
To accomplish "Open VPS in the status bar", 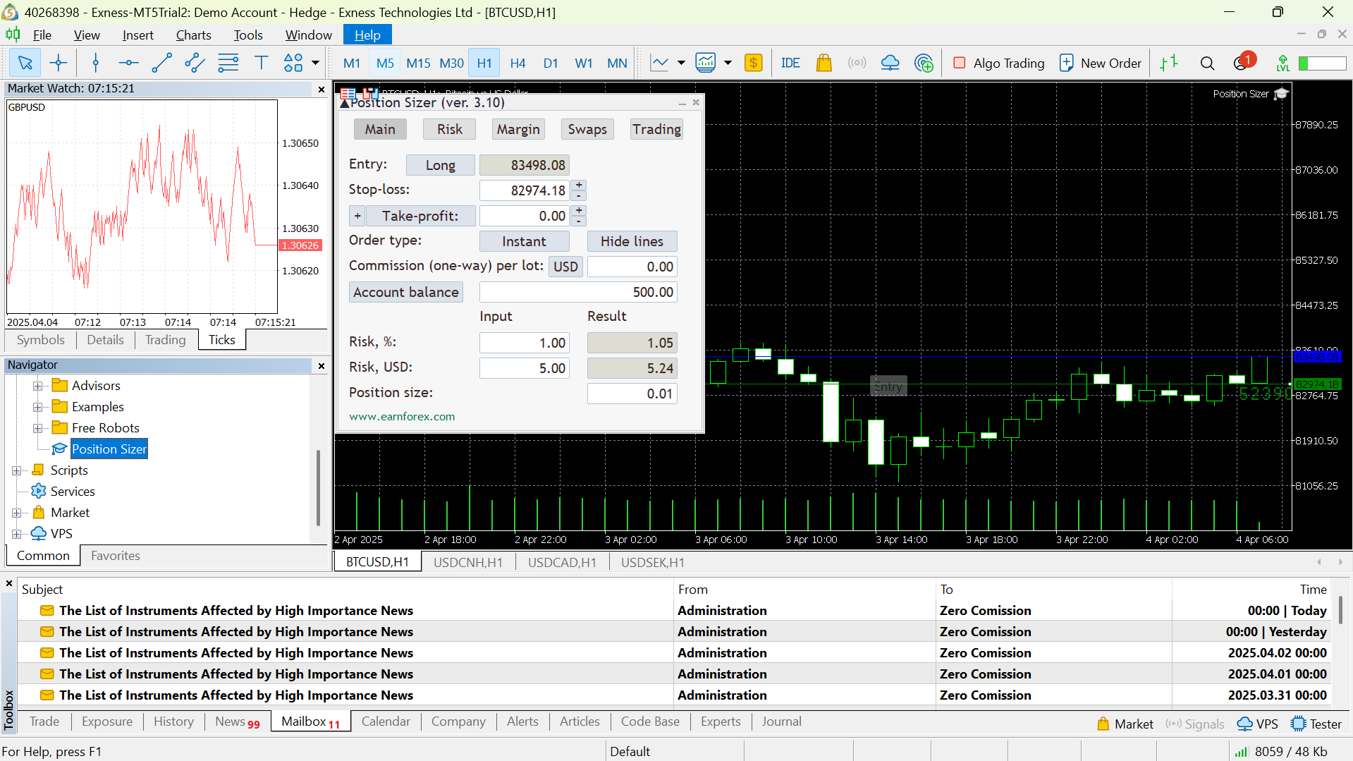I will coord(1258,724).
